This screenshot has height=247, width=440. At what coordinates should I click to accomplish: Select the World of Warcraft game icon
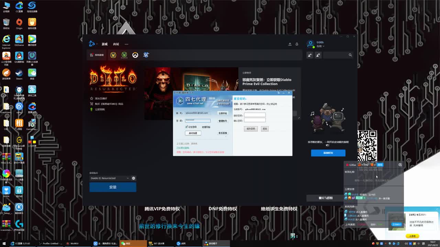113,55
